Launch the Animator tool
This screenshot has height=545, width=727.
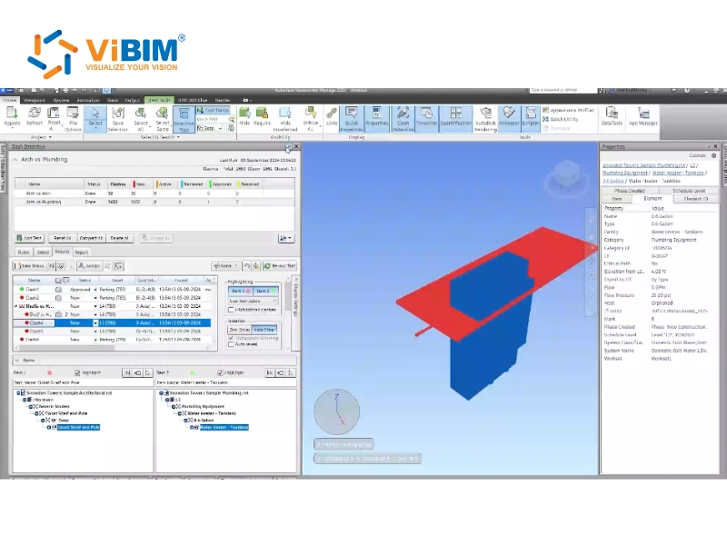coord(509,116)
